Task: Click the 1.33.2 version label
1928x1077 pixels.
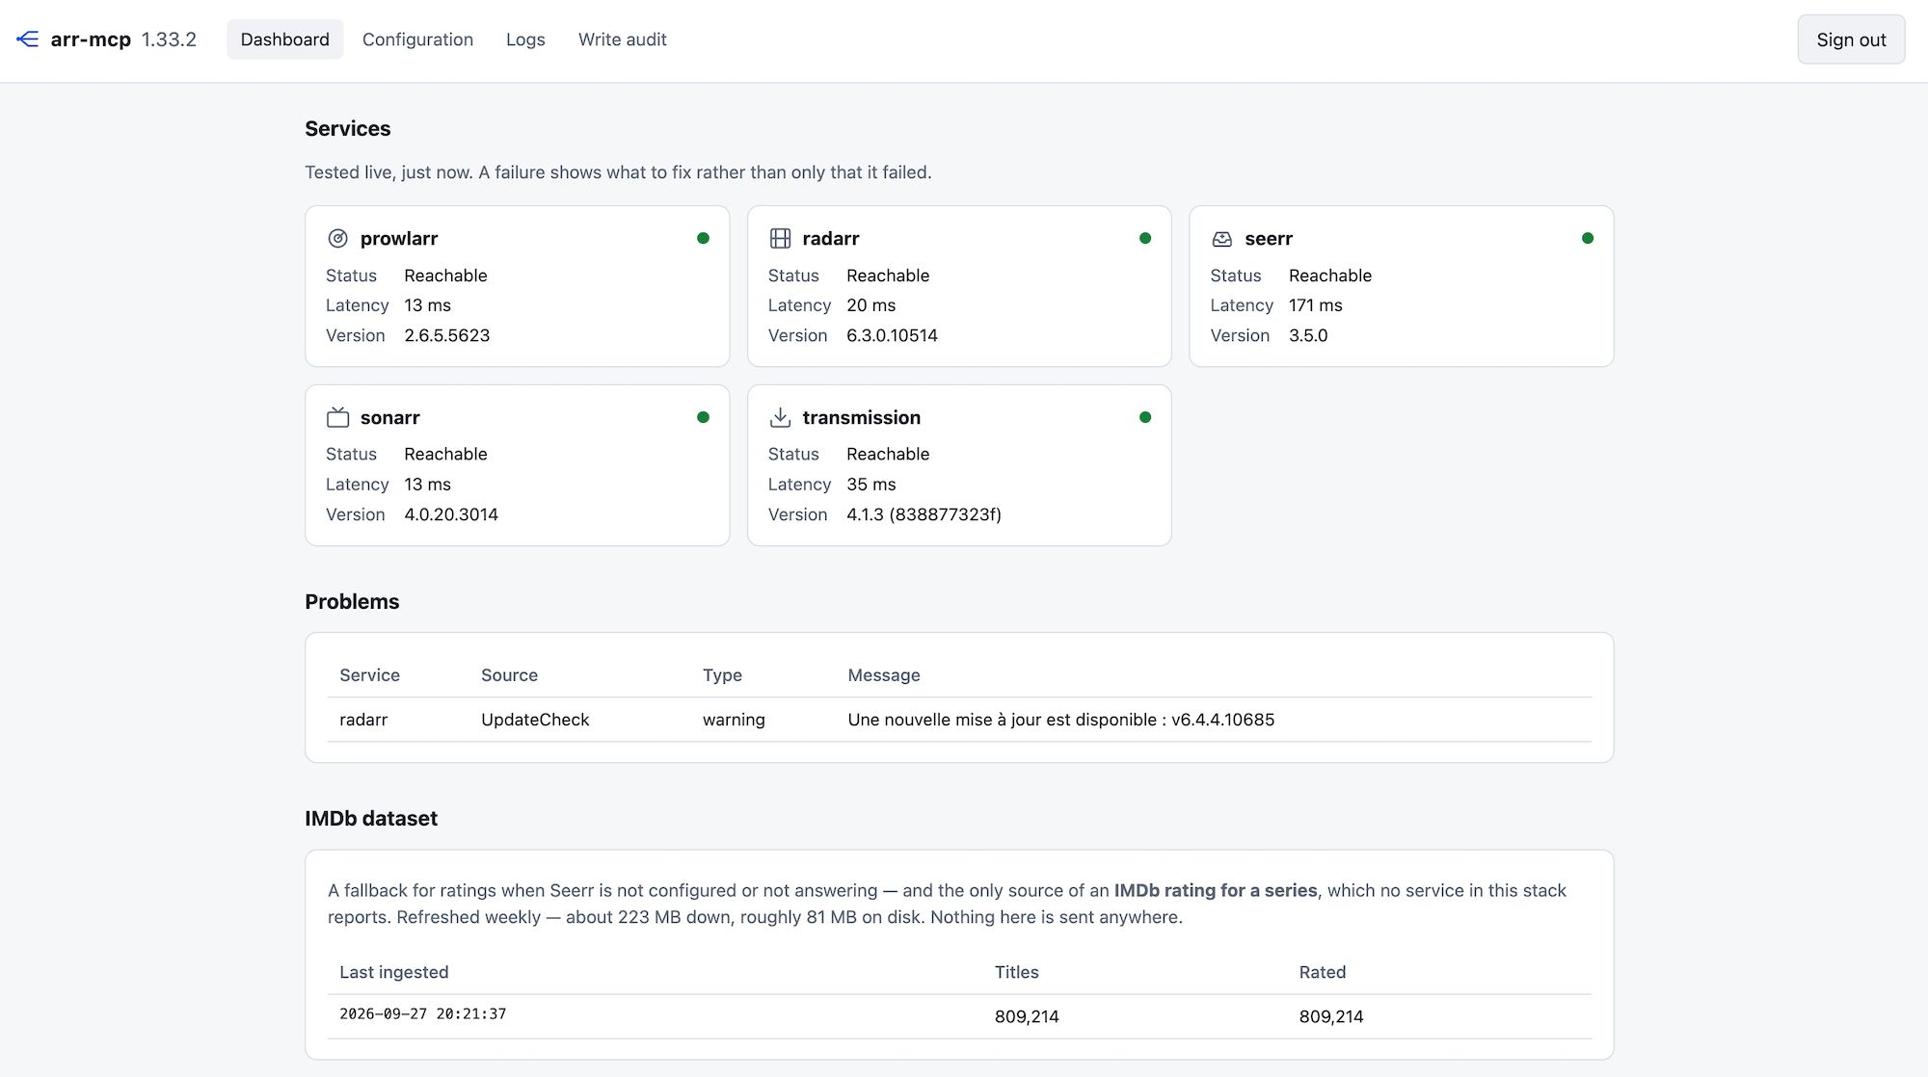Action: click(x=169, y=39)
